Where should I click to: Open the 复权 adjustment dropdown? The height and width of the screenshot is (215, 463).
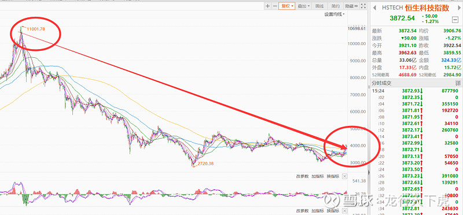pyautogui.click(x=287, y=6)
